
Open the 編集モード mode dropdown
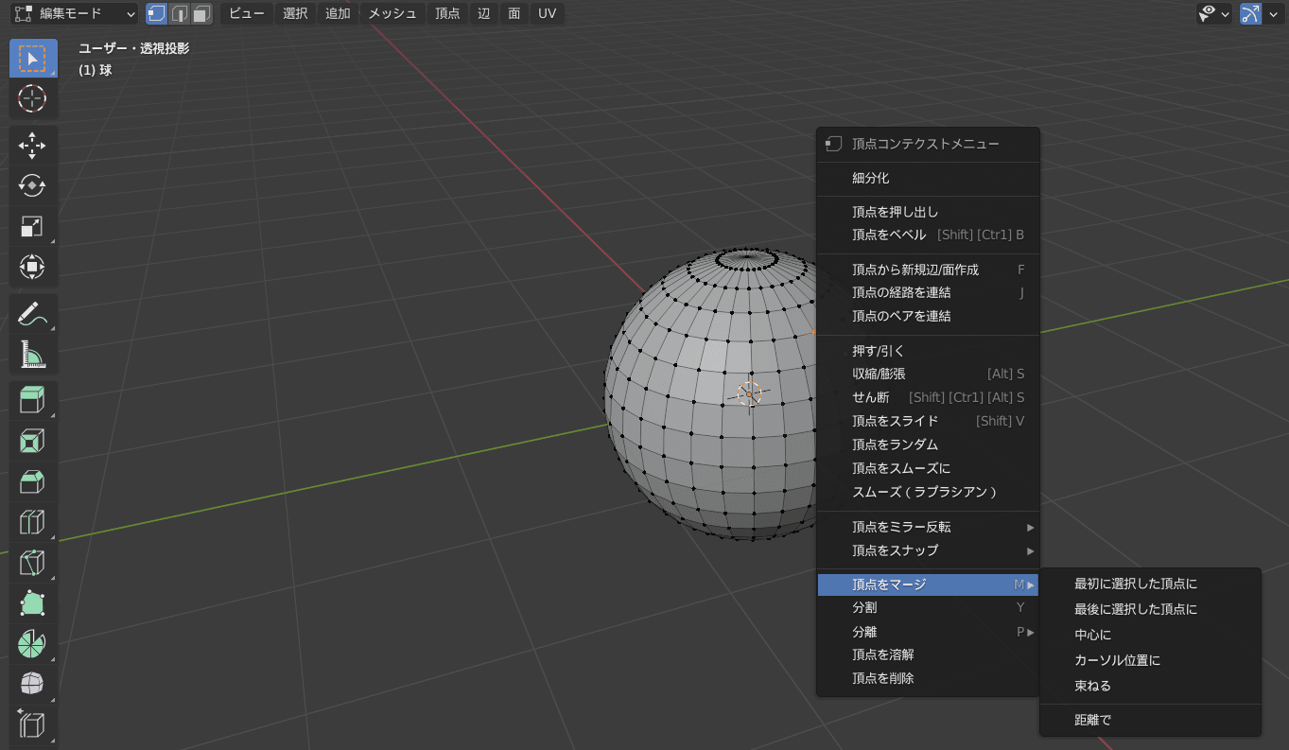coord(75,13)
